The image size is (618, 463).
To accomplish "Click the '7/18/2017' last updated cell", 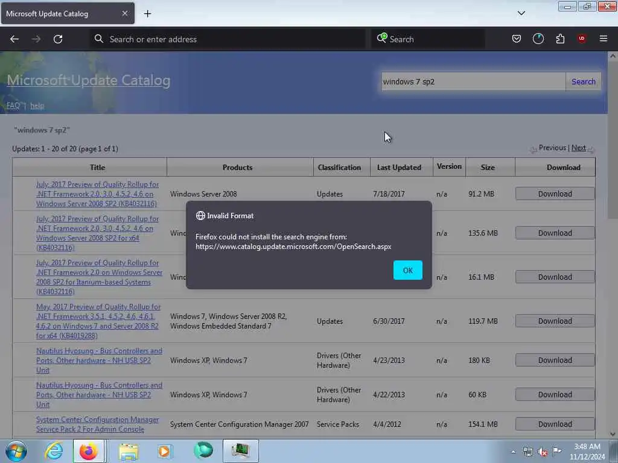I will coord(389,194).
